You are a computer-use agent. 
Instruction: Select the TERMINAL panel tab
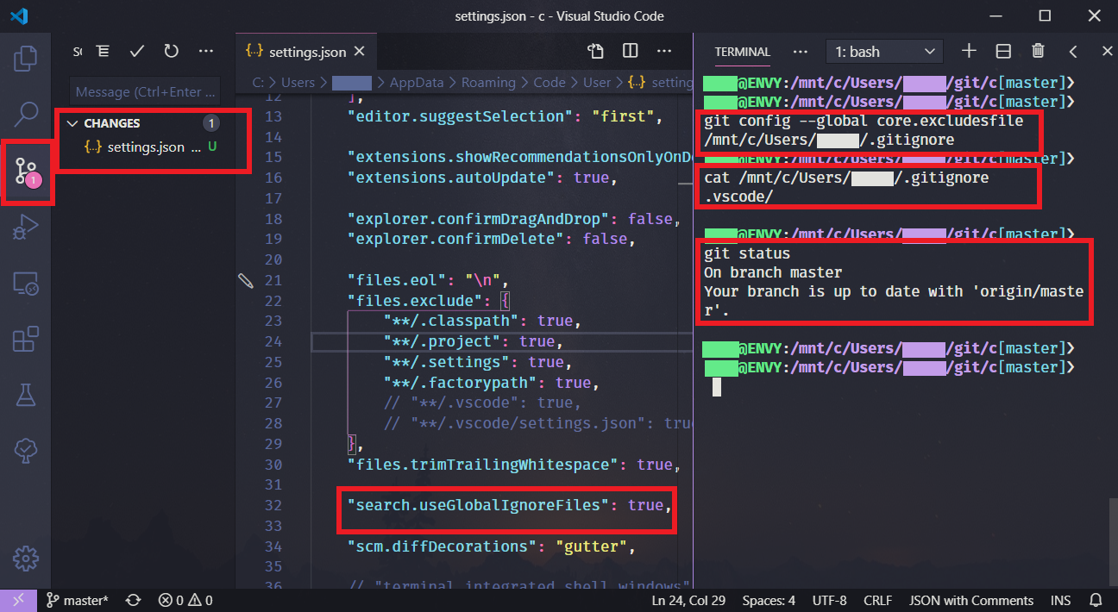pos(742,53)
